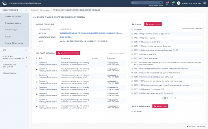Click the ГБУЗ МО Бронницкая городская больница row
Screen dimensions: 208x129
[166, 46]
